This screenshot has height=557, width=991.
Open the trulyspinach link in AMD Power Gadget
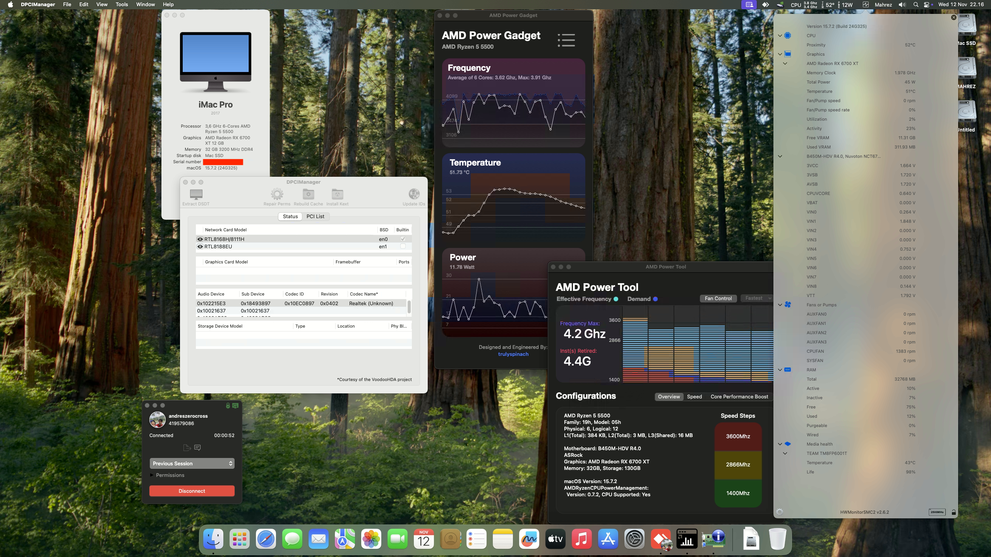coord(513,354)
